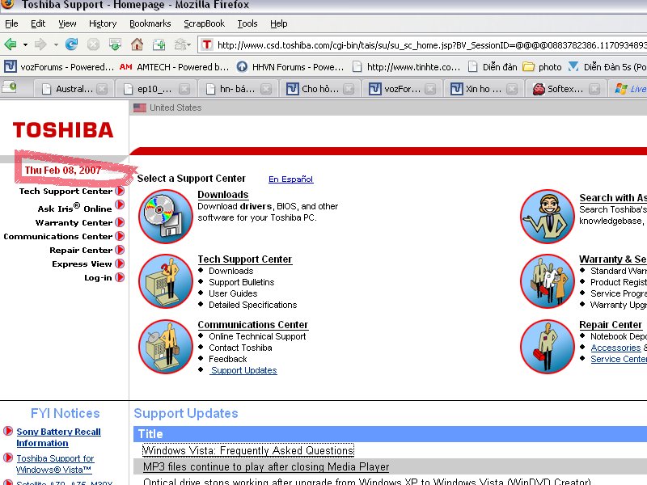Open the Forward history dropdown arrow

[x=56, y=44]
